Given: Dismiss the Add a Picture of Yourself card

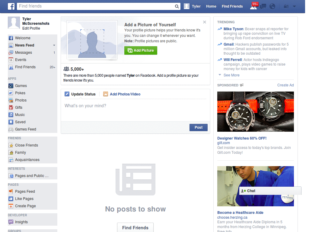Looking at the screenshot, I should (205, 22).
